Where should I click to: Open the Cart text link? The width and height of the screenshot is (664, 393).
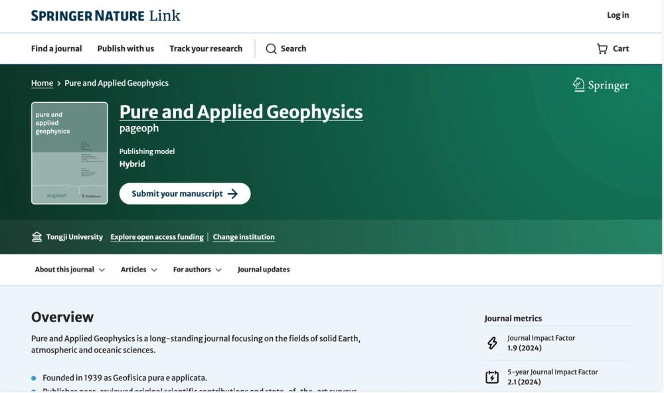pos(621,48)
